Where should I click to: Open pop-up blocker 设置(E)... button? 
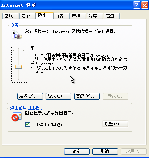pos(115,124)
